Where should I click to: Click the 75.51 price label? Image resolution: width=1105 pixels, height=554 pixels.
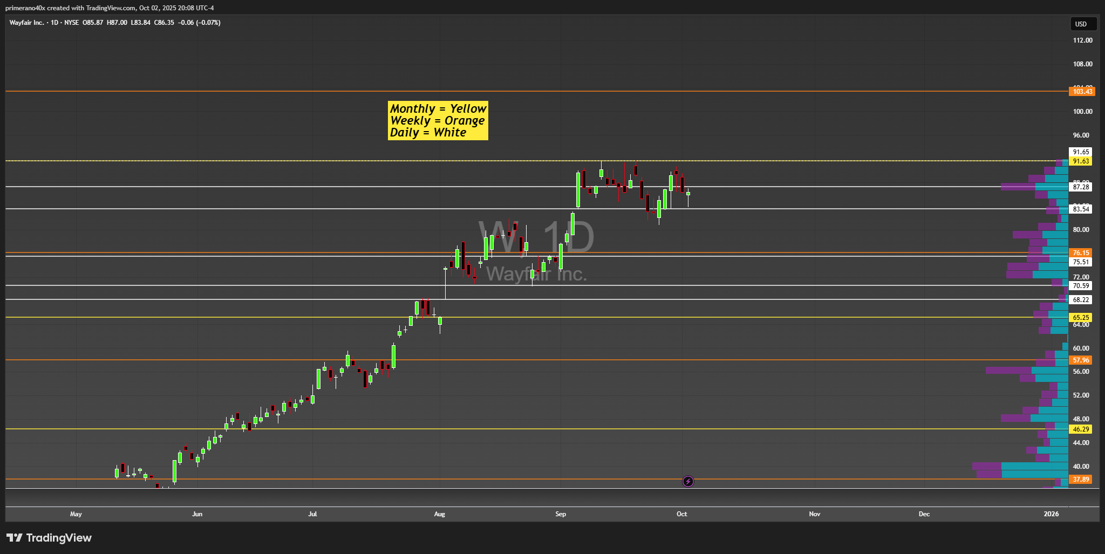(x=1081, y=262)
